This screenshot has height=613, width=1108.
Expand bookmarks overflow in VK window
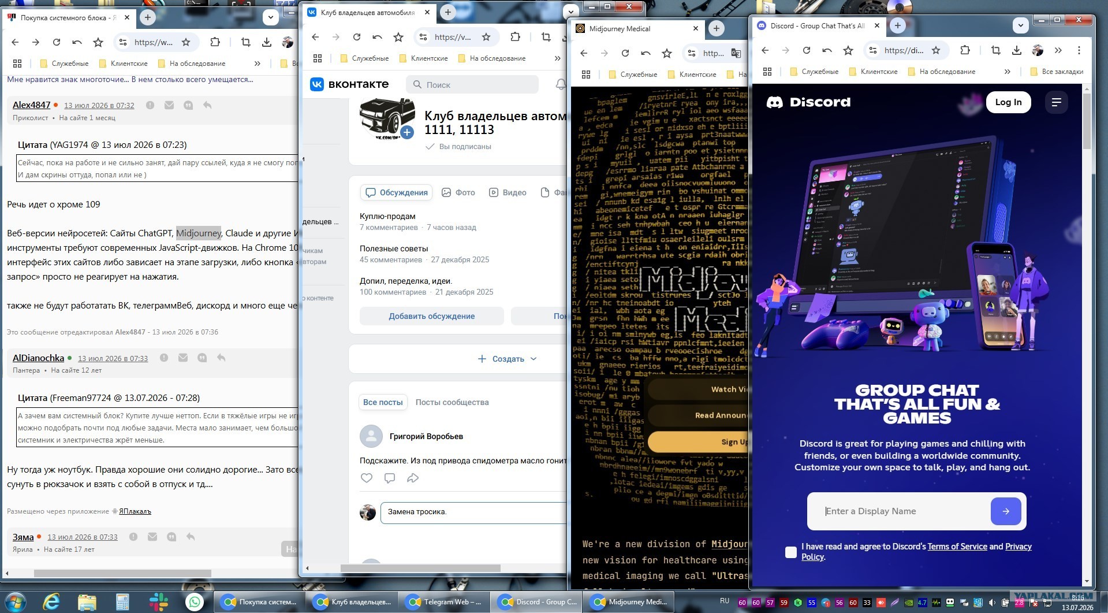tap(557, 58)
